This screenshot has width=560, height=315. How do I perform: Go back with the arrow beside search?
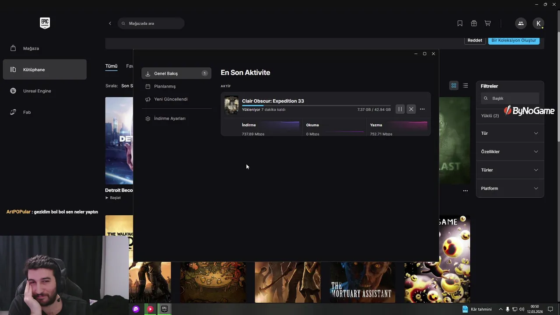[x=110, y=23]
